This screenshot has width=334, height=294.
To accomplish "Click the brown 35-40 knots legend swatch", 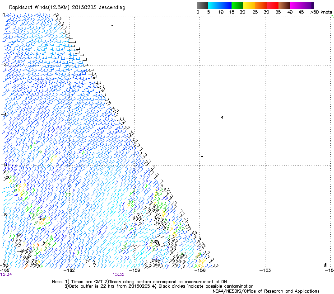I will 284,5.
